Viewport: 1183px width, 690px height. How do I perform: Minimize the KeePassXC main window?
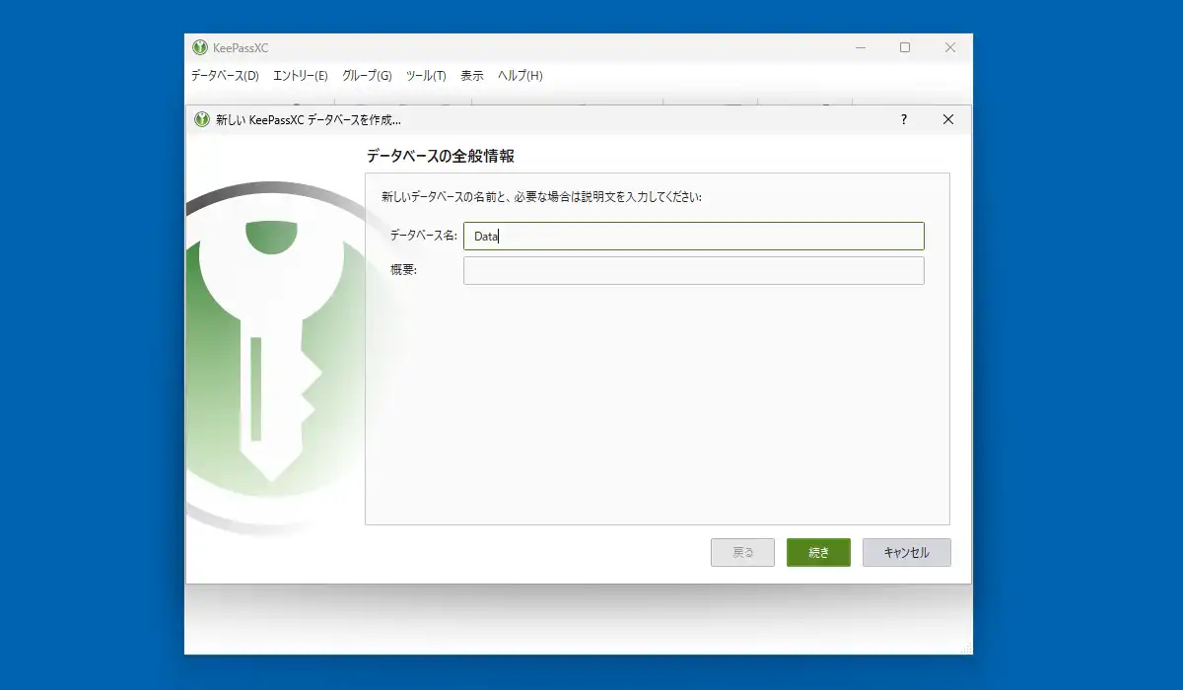click(860, 47)
